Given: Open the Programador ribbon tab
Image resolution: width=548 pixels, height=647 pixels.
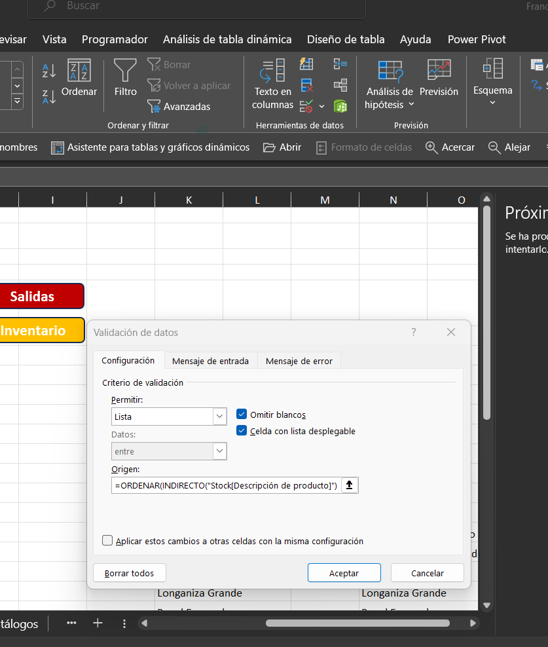Looking at the screenshot, I should coord(115,39).
